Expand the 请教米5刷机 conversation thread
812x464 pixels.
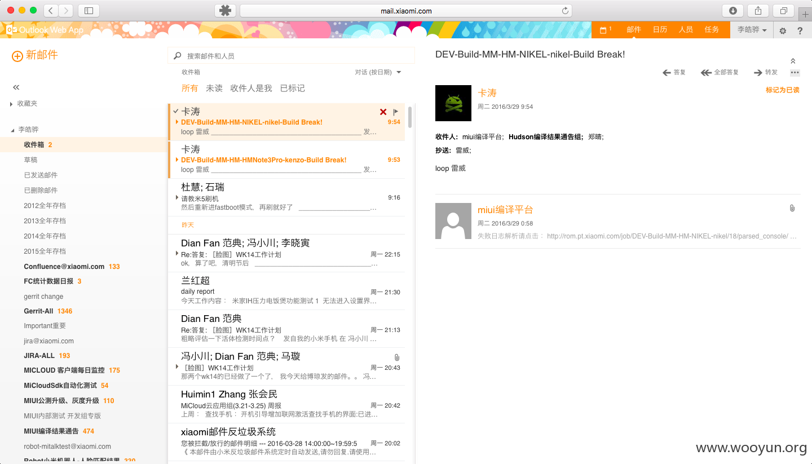tap(178, 198)
